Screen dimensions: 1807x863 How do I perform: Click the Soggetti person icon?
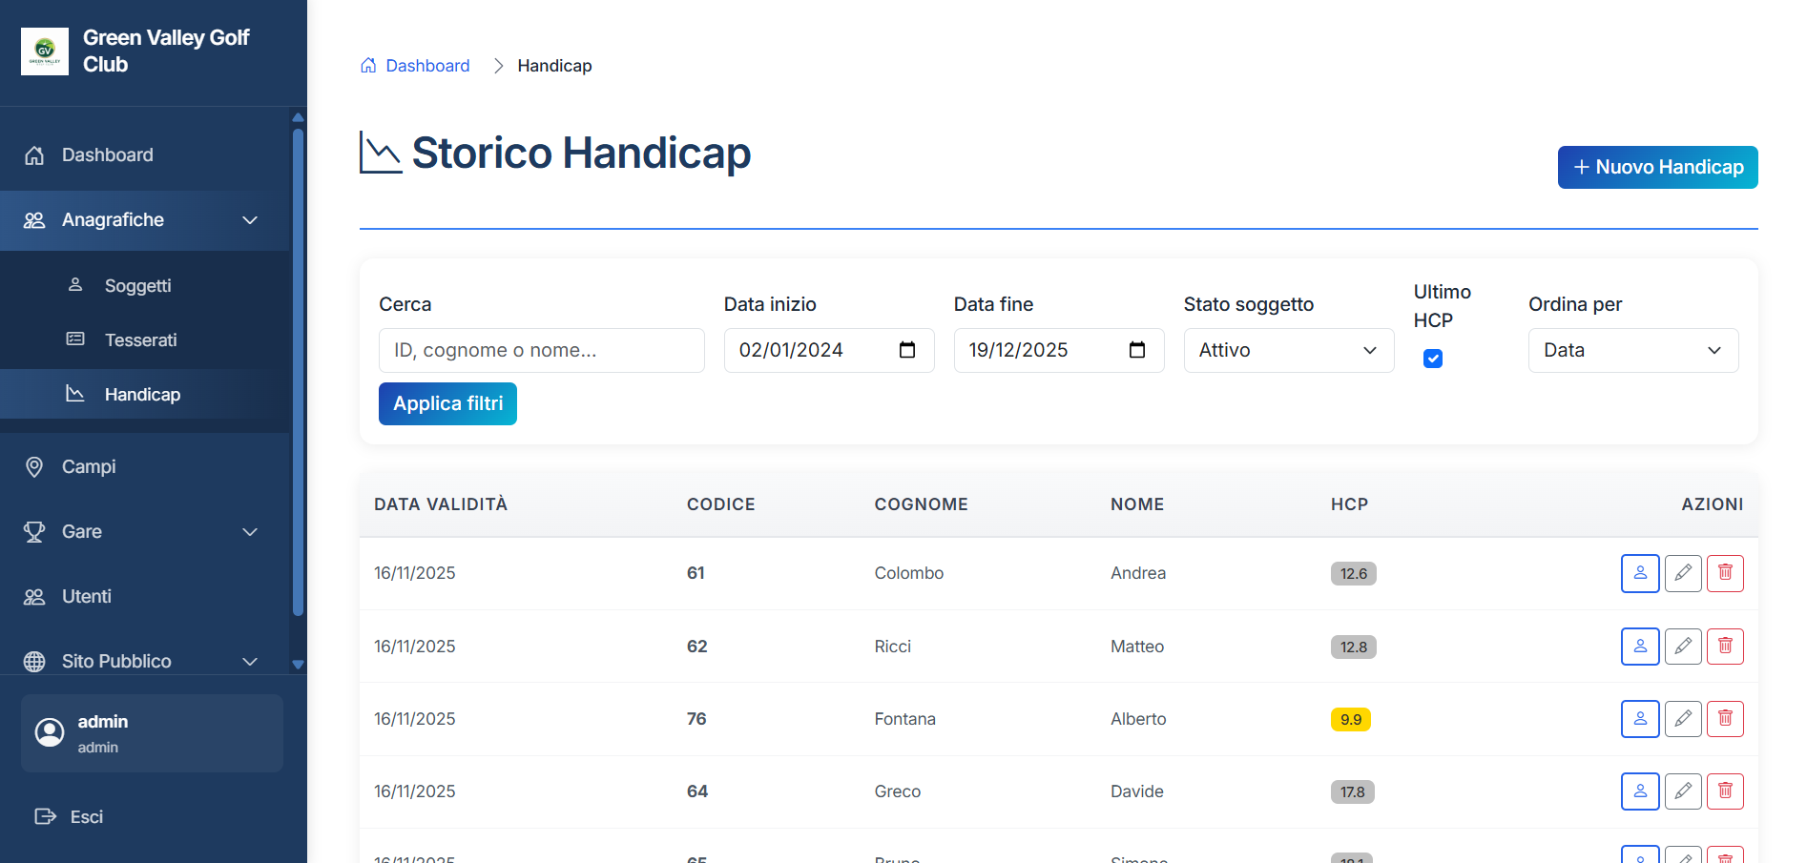[74, 284]
